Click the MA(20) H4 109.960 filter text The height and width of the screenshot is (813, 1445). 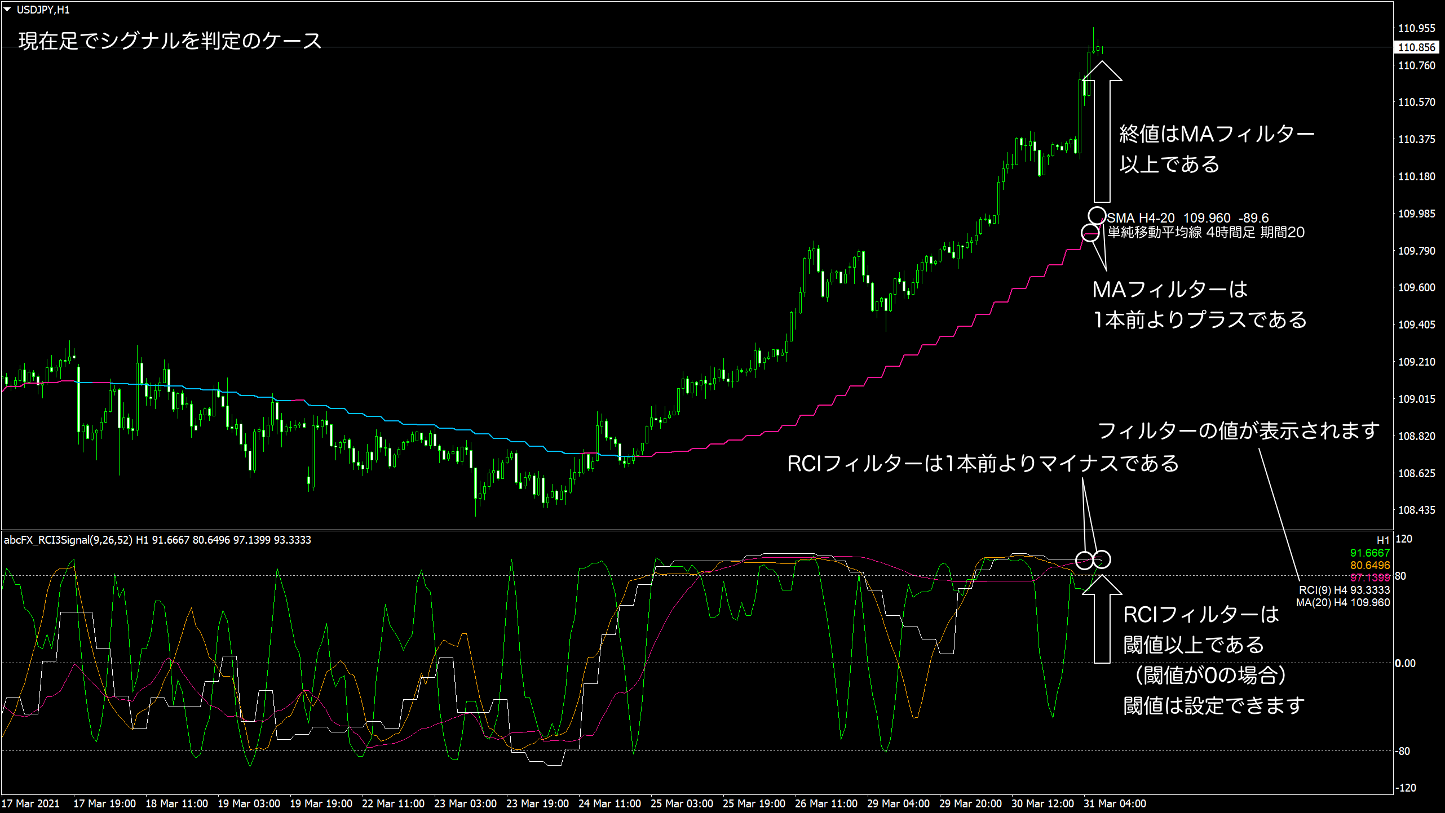(1342, 602)
